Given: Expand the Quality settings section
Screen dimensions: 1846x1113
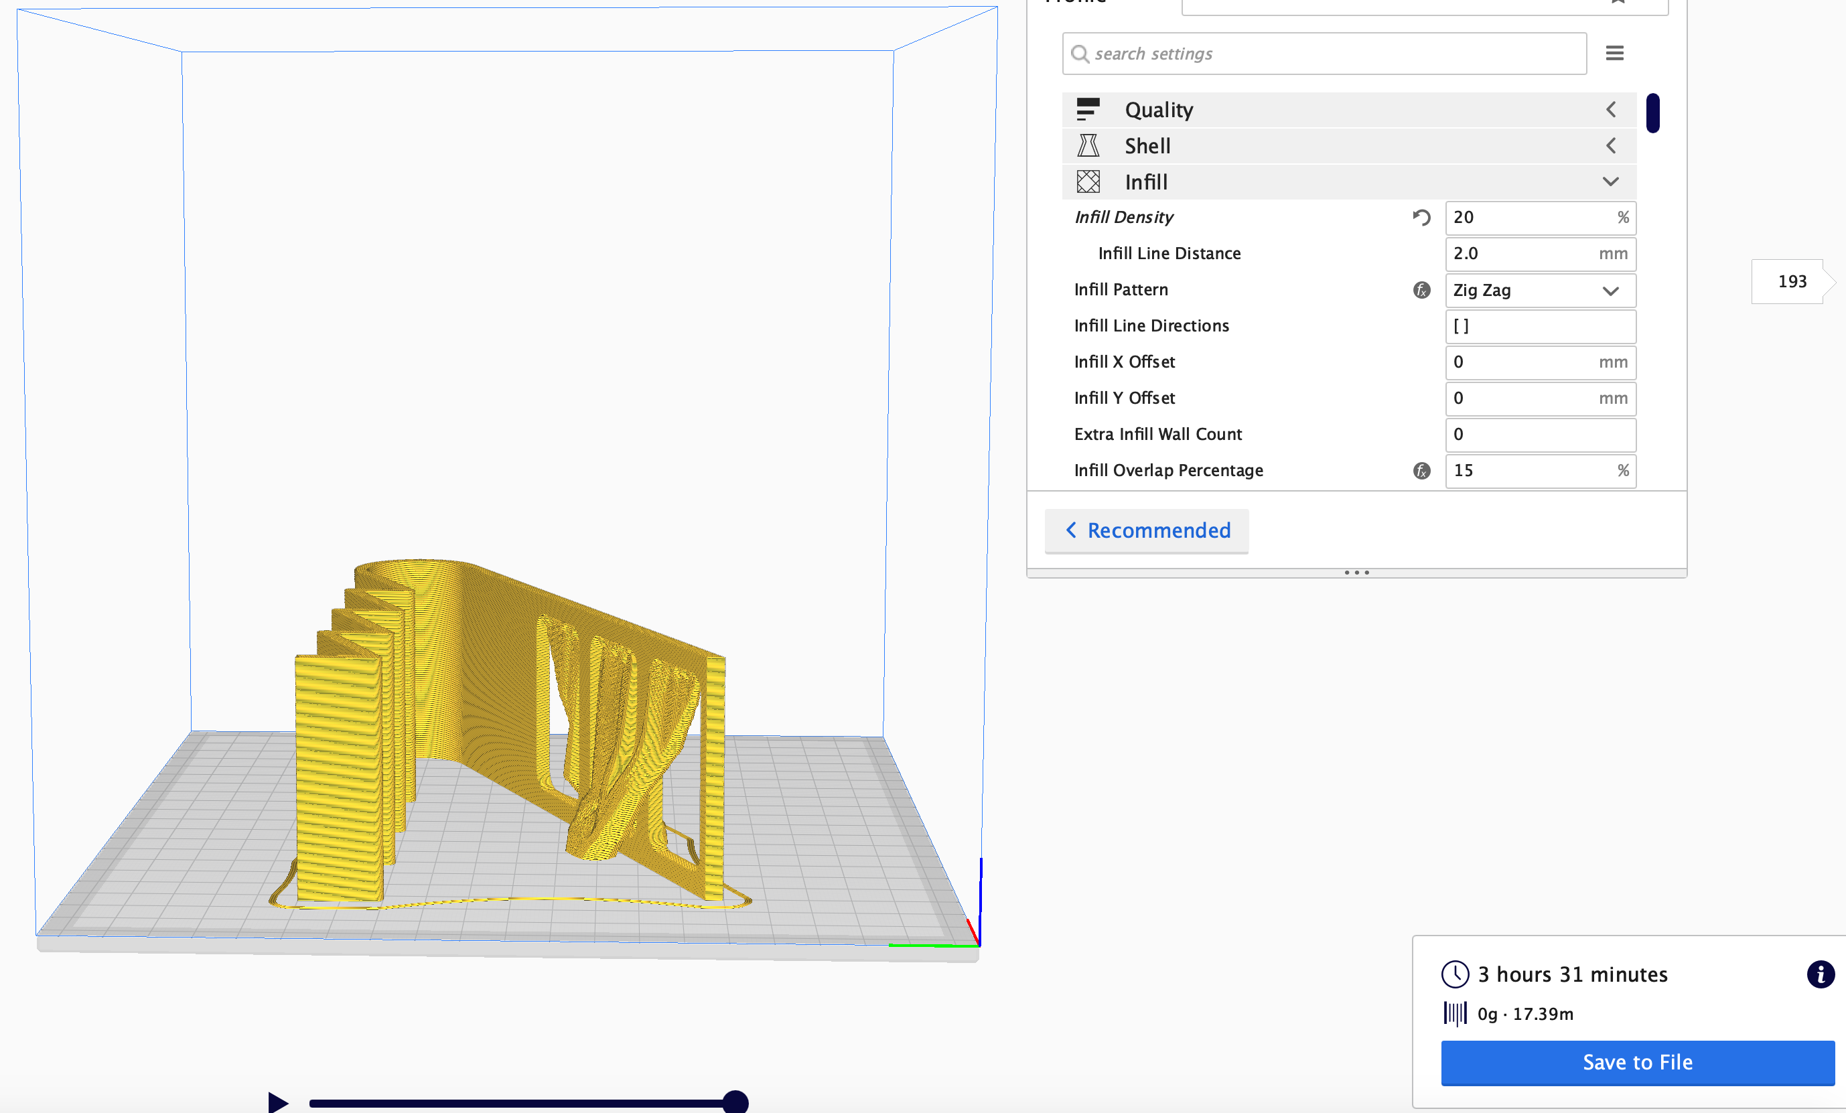Looking at the screenshot, I should pos(1610,109).
